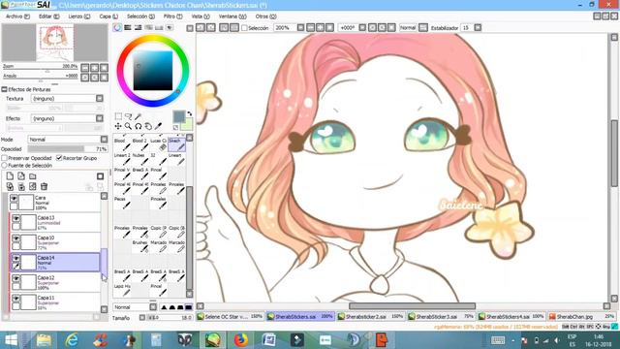Choose the Brushes marker preset

[x=140, y=246]
